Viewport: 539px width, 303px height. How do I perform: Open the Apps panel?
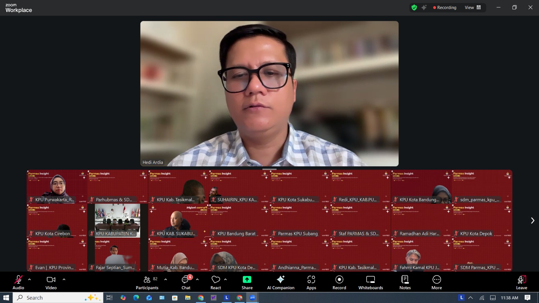tap(311, 282)
